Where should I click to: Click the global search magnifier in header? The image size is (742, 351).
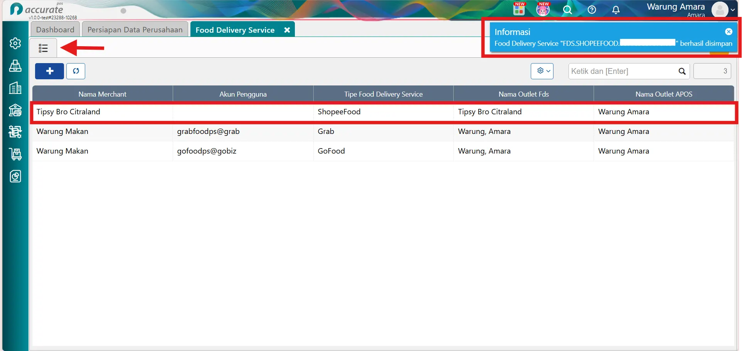pos(567,10)
